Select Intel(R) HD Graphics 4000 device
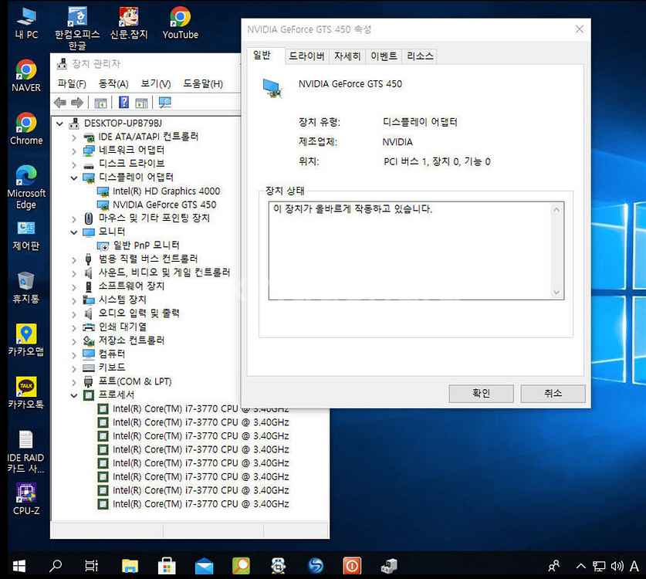This screenshot has height=579, width=646. pos(159,191)
